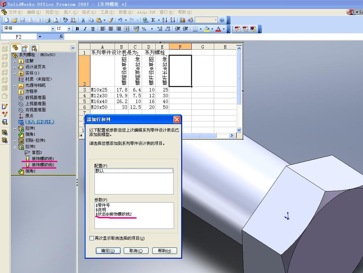Screen dimensions: 363x273
Task: Click the Chart Wizard icon
Action: coord(183,20)
